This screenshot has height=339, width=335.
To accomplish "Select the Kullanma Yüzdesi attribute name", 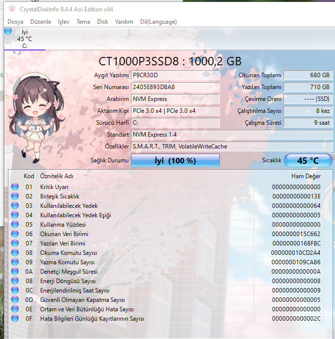I will [63, 225].
